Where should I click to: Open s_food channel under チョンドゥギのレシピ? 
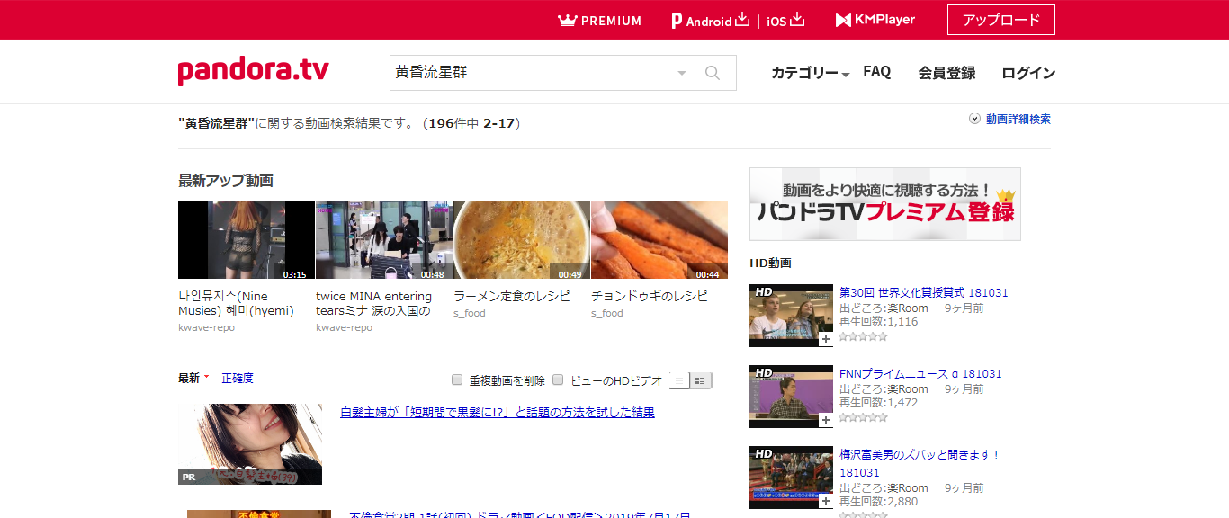click(x=607, y=313)
